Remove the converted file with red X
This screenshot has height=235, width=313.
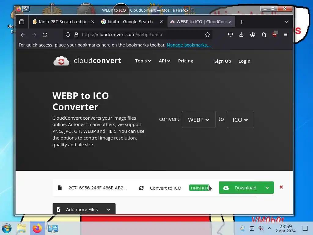281,187
